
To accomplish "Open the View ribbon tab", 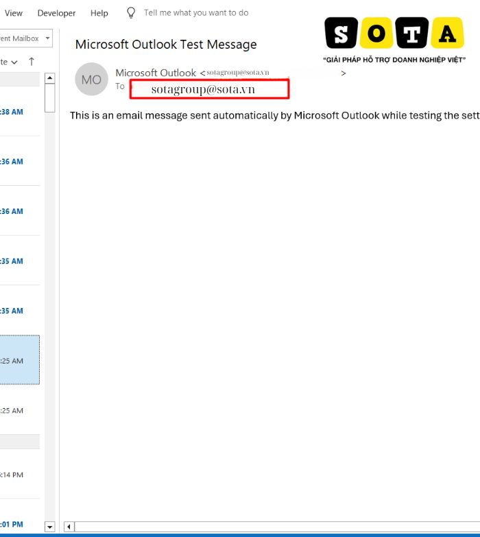I will [x=13, y=13].
